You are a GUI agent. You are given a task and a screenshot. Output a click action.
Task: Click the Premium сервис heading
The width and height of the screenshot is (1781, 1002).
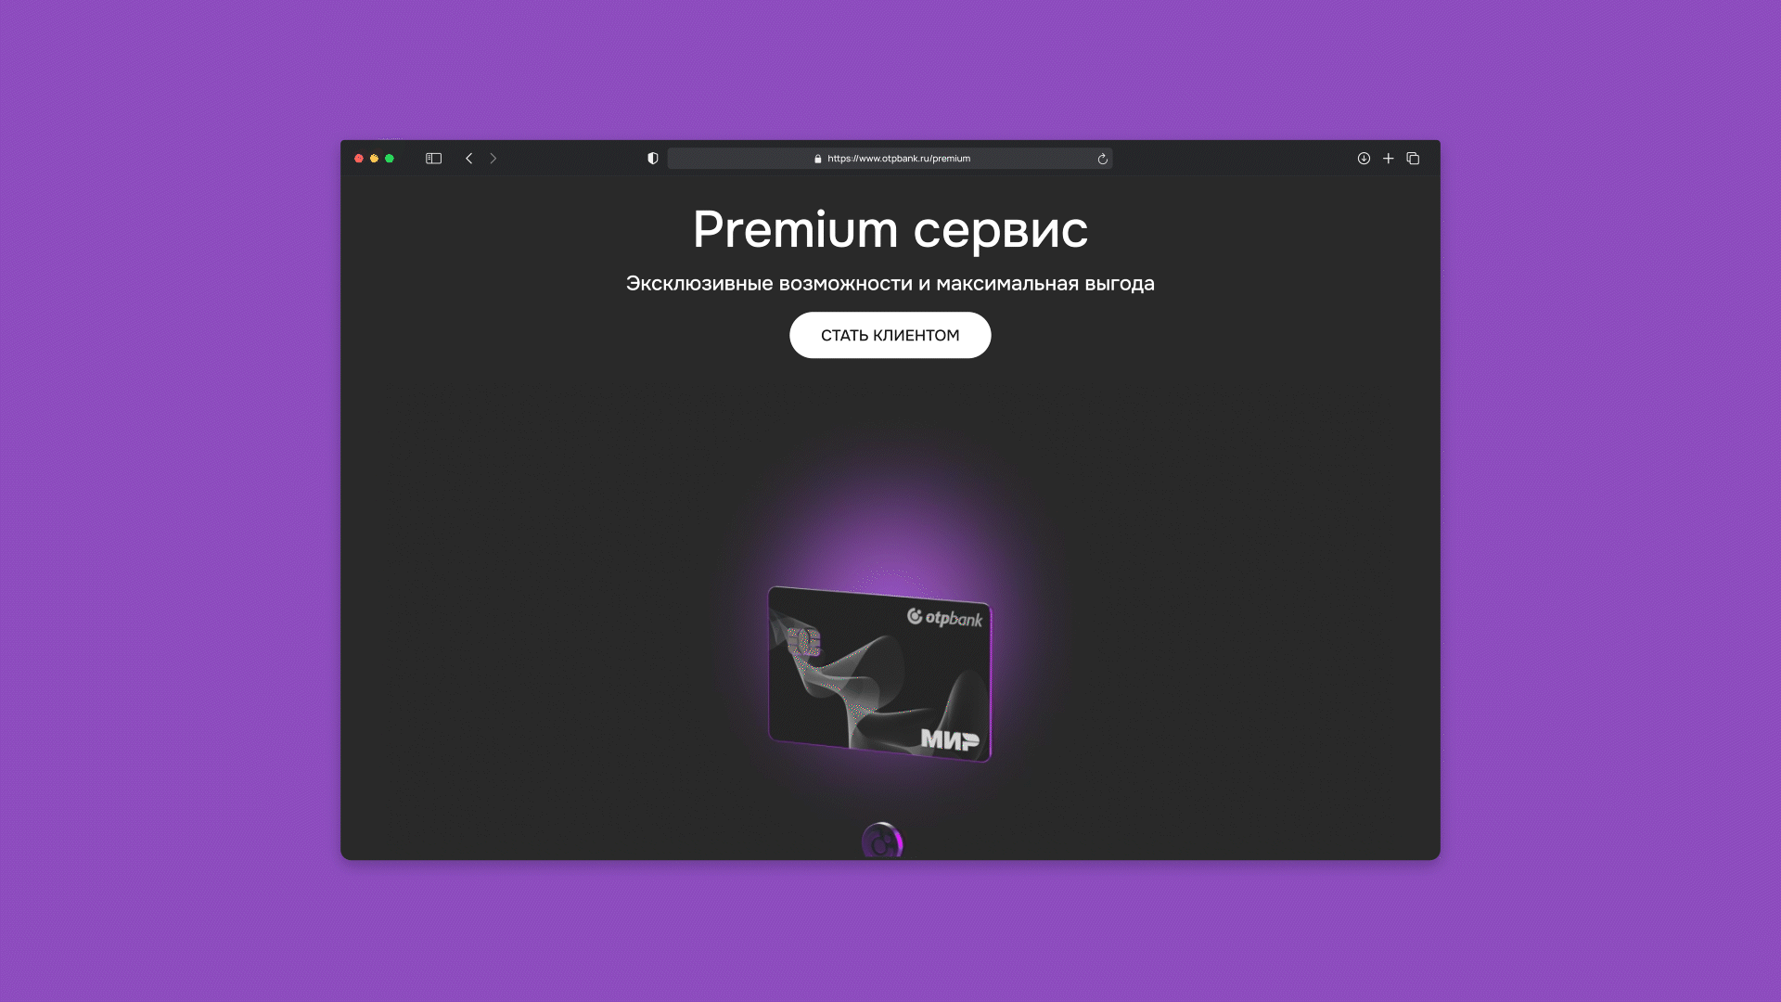tap(890, 229)
